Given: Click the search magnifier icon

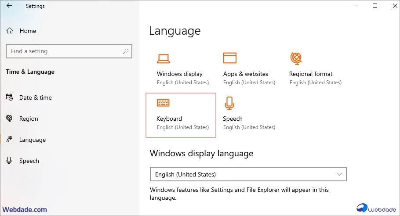Looking at the screenshot, I should (x=126, y=51).
